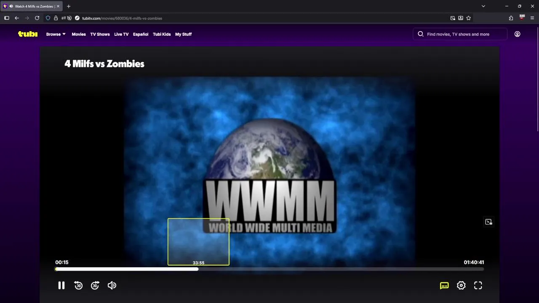Click the movie title 4 Milfs vs Zombies
Image resolution: width=539 pixels, height=303 pixels.
pos(104,64)
